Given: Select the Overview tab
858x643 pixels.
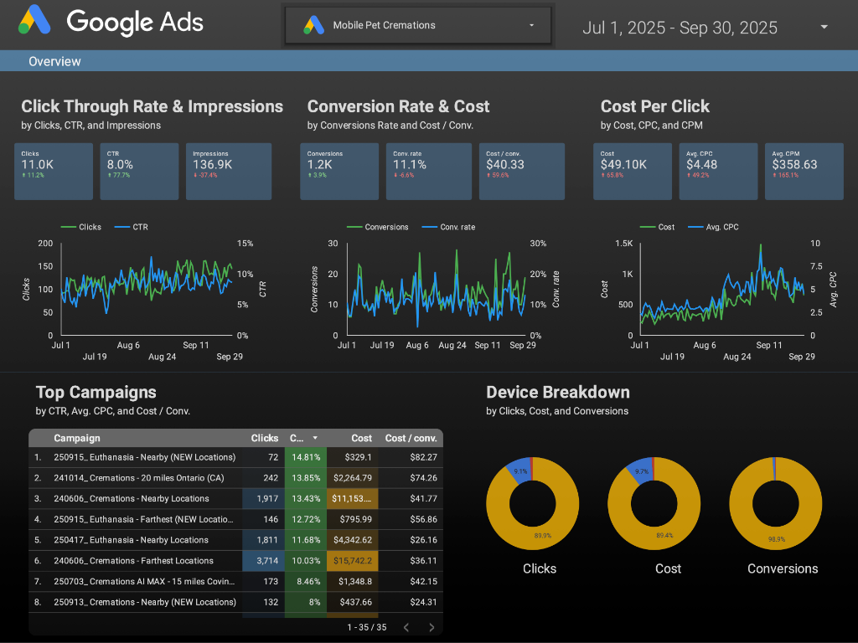Looking at the screenshot, I should click(54, 61).
